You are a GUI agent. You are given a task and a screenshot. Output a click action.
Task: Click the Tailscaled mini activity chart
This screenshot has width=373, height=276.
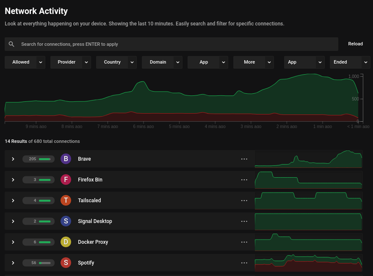coord(308,201)
